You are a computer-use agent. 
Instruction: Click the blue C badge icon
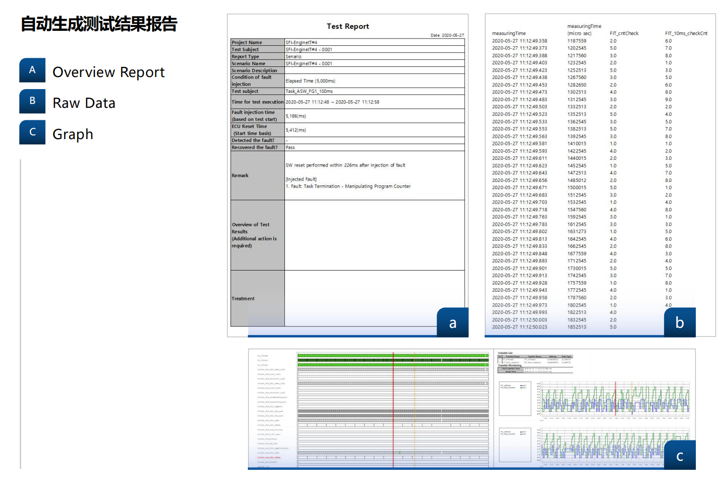[x=32, y=132]
